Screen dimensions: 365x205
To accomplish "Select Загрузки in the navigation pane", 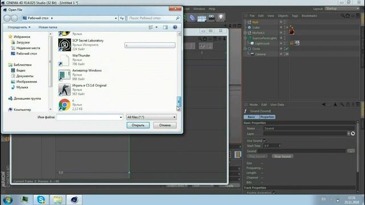I will 23,42.
